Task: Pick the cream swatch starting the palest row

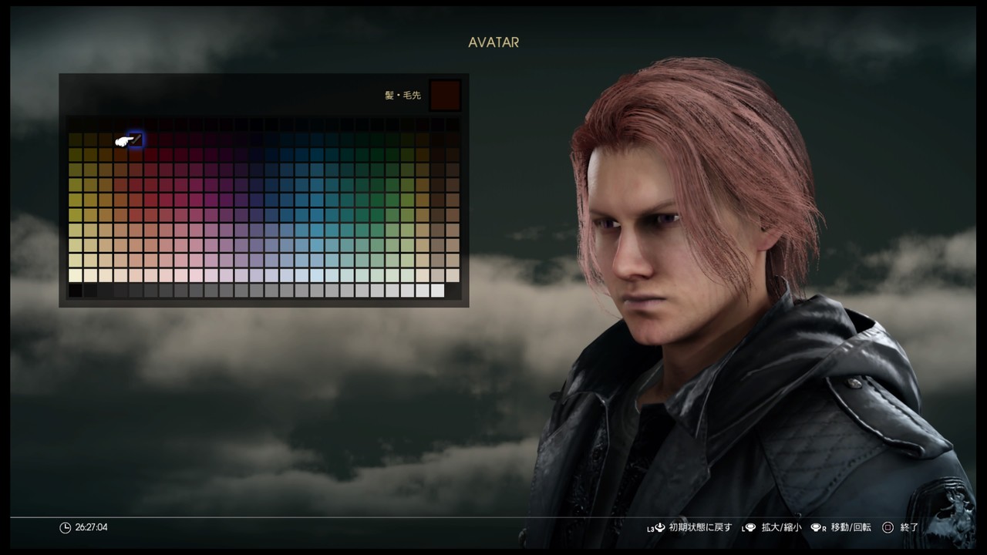Action: (x=76, y=275)
